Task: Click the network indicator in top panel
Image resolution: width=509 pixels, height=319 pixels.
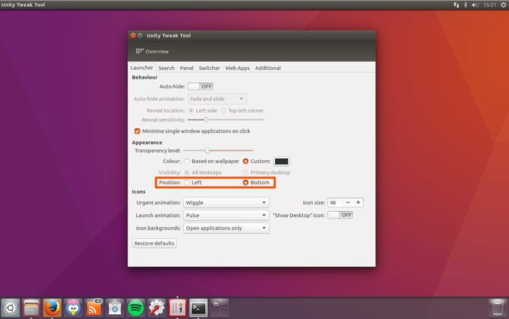Action: pyautogui.click(x=456, y=5)
